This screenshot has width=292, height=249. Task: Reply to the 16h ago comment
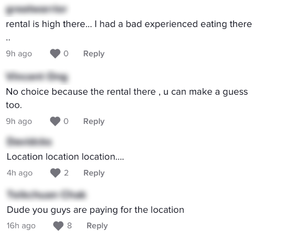(97, 226)
